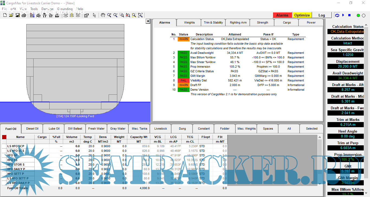The height and width of the screenshot is (197, 370).
Task: Choose the arrow pointer select tool
Action: tap(94, 15)
